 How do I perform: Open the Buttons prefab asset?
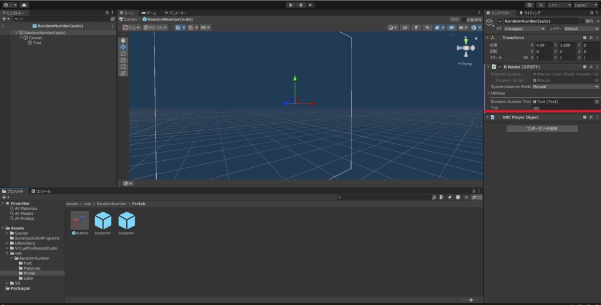pyautogui.click(x=80, y=223)
